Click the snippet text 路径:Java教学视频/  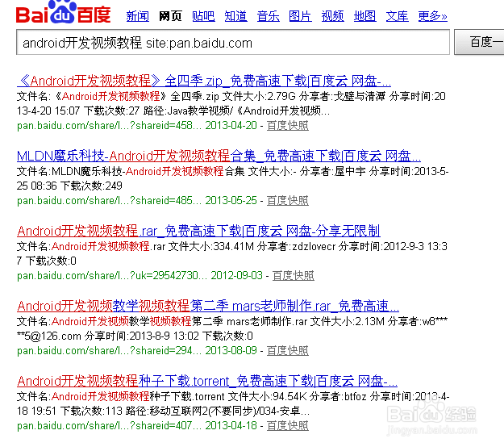tap(188, 111)
